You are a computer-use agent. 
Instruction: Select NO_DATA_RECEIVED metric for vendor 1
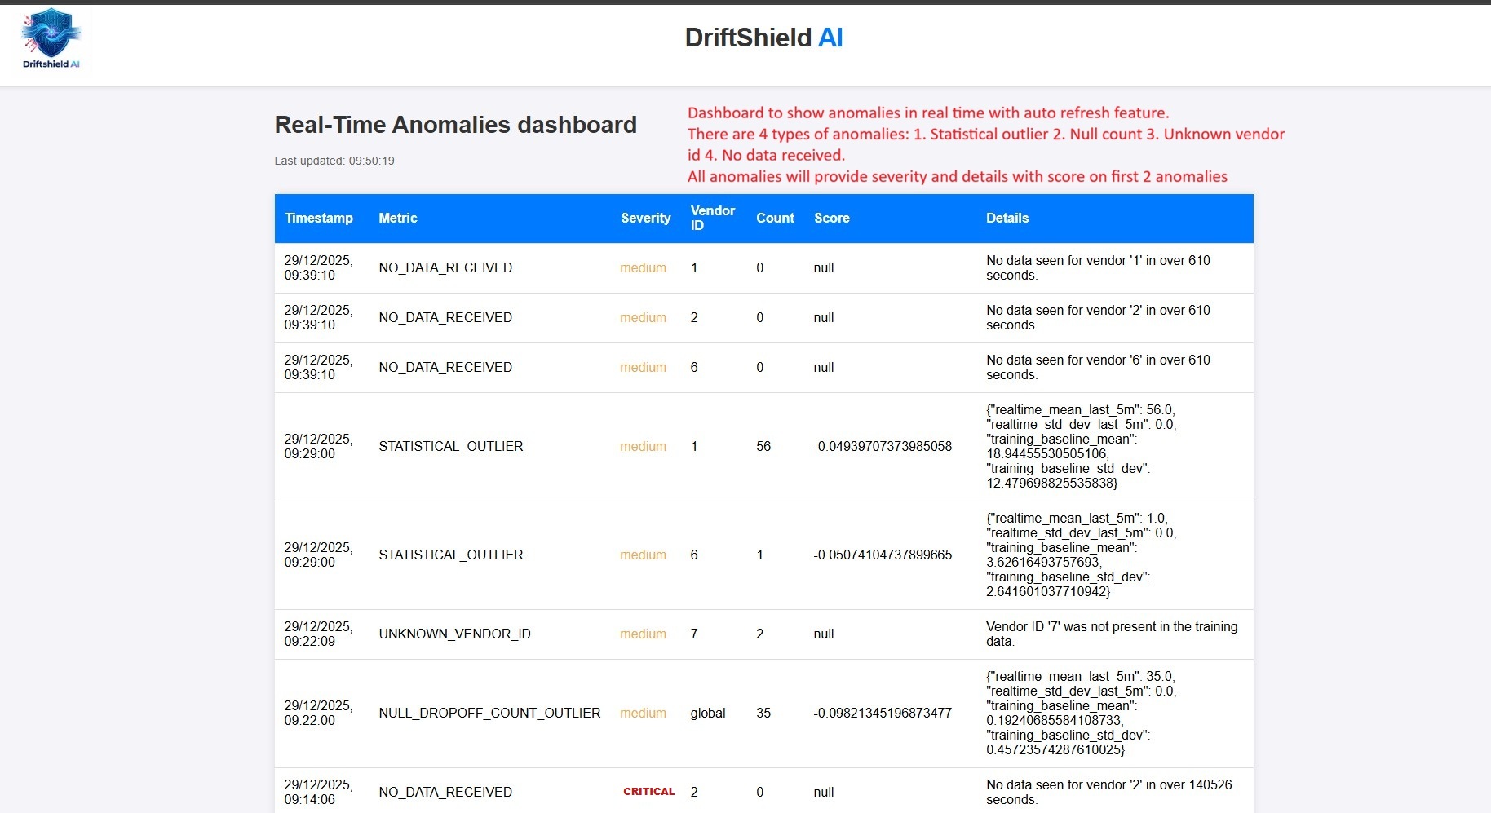445,267
